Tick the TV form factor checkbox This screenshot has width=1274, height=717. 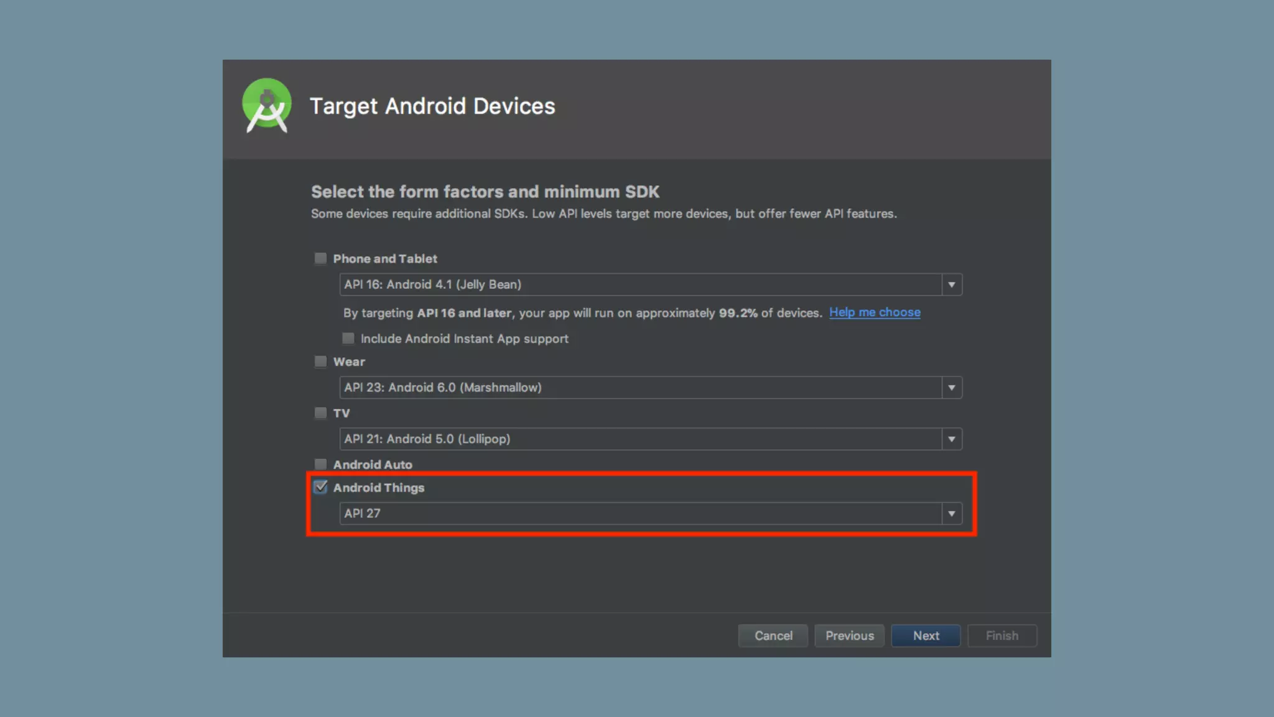(x=320, y=413)
